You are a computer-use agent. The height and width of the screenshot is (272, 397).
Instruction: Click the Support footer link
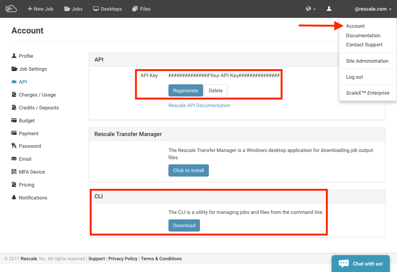pos(97,259)
